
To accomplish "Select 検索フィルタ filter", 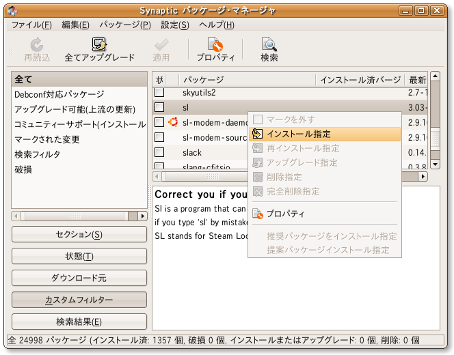I will (x=79, y=154).
